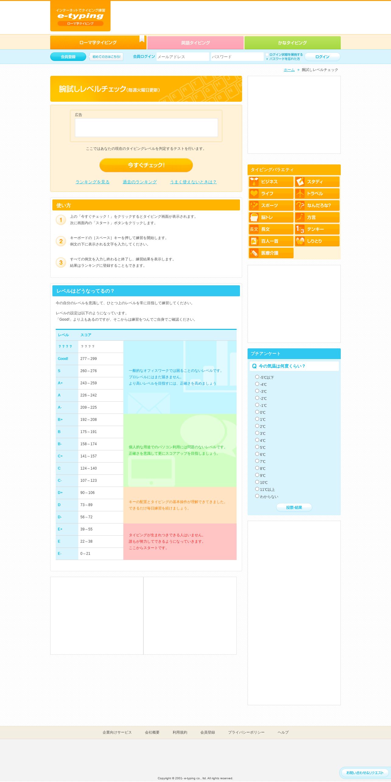Screen dimensions: 391x782
Task: Open the スポーツ typing category
Action: pyautogui.click(x=271, y=205)
